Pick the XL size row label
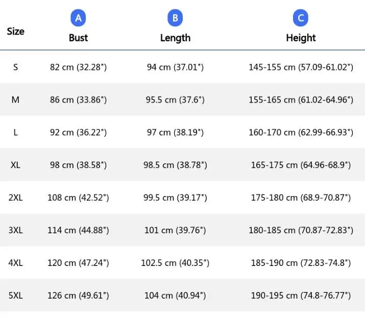This screenshot has height=318, width=365. 15,165
